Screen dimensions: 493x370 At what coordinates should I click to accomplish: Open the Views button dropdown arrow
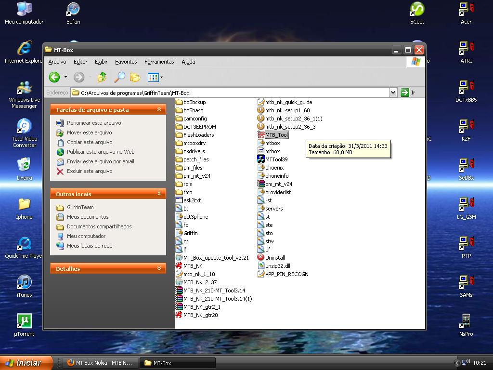(x=162, y=77)
